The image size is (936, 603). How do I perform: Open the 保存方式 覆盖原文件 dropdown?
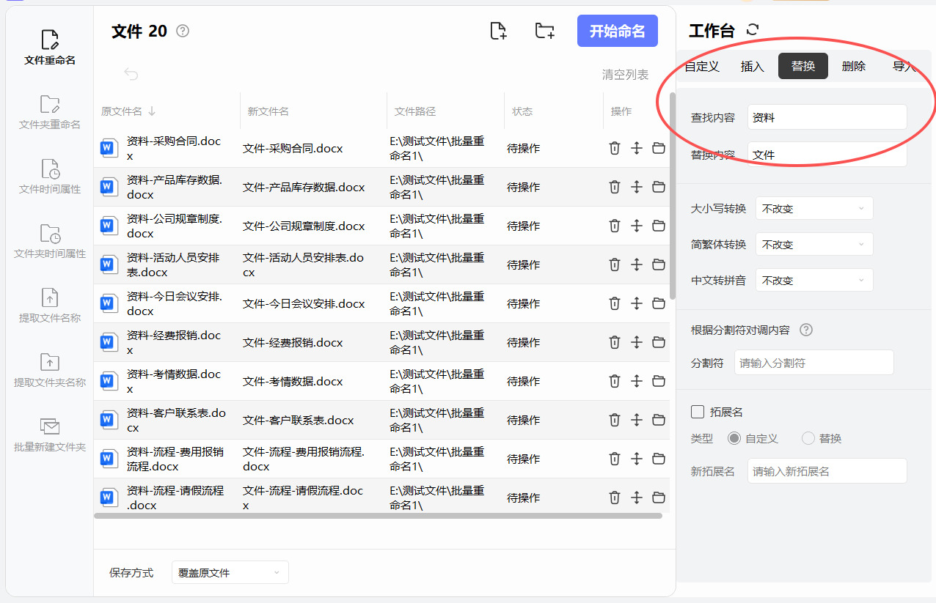pyautogui.click(x=230, y=572)
